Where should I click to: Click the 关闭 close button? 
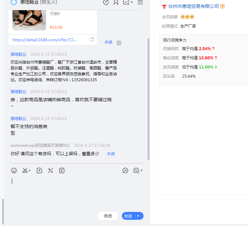pyautogui.click(x=108, y=216)
